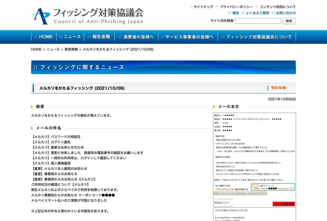
Task: Select HOME in the blue navigation bar
Action: coord(44,37)
